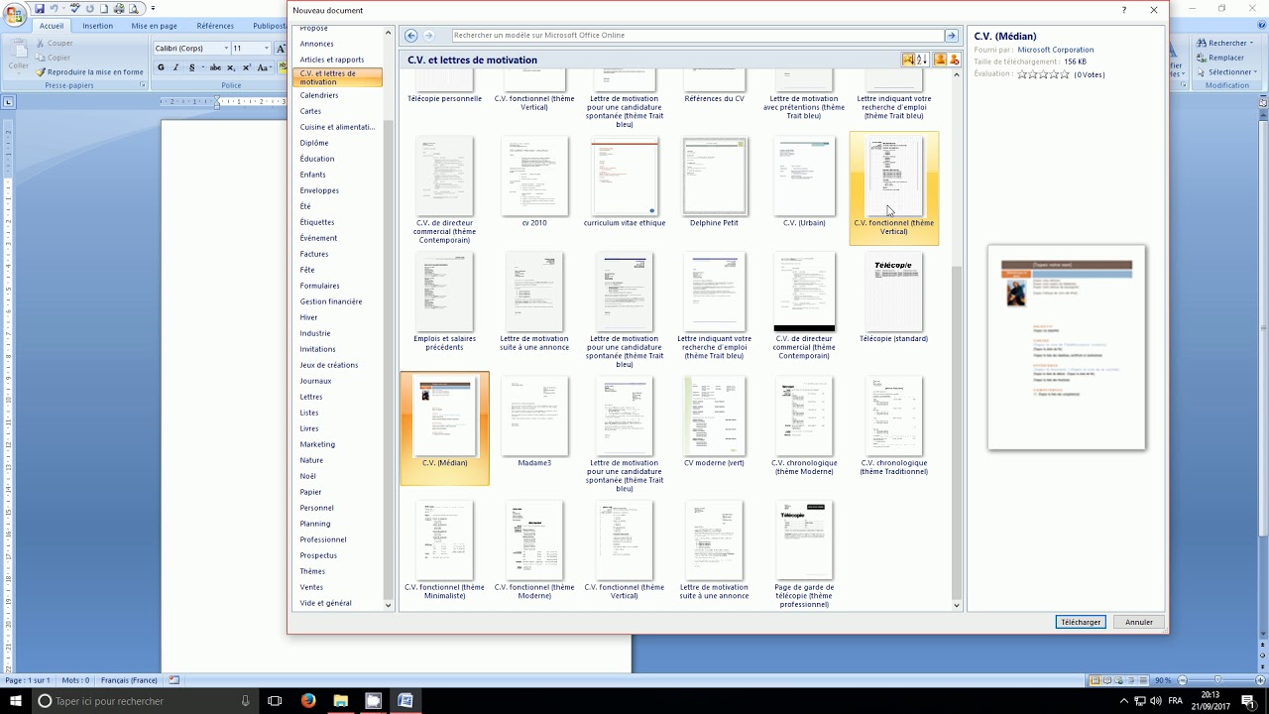Viewport: 1269px width, 714px height.
Task: Click the star rating for C.V. (Médian)
Action: pyautogui.click(x=1043, y=74)
